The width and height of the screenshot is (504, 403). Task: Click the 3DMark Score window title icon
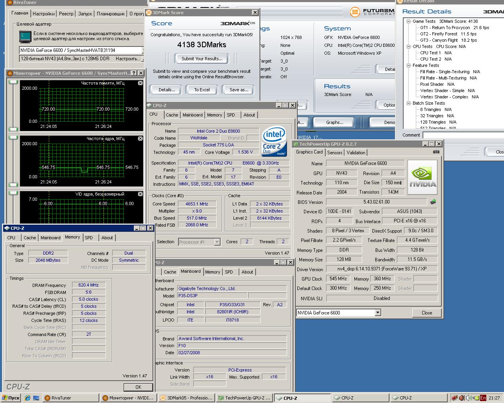150,13
